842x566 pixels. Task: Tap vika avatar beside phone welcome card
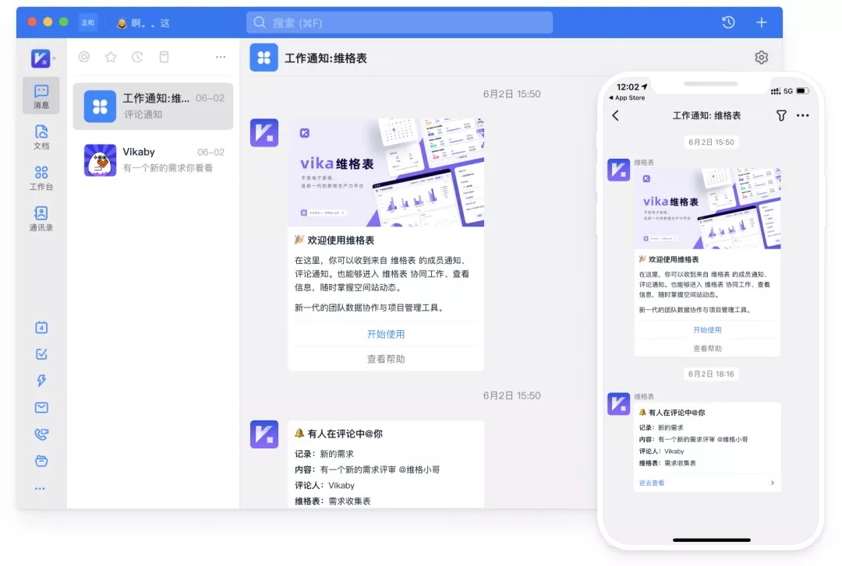[618, 170]
